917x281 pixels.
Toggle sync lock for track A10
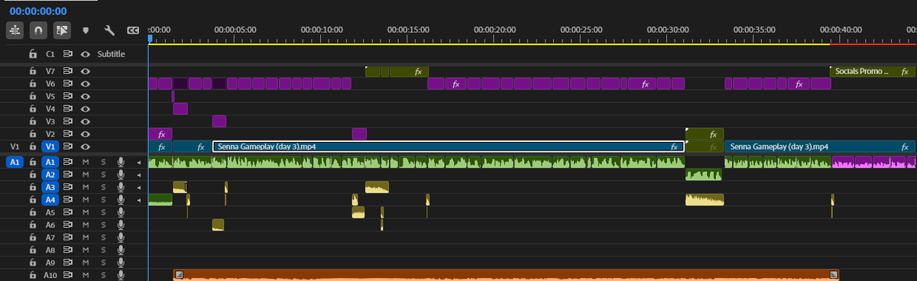click(68, 275)
